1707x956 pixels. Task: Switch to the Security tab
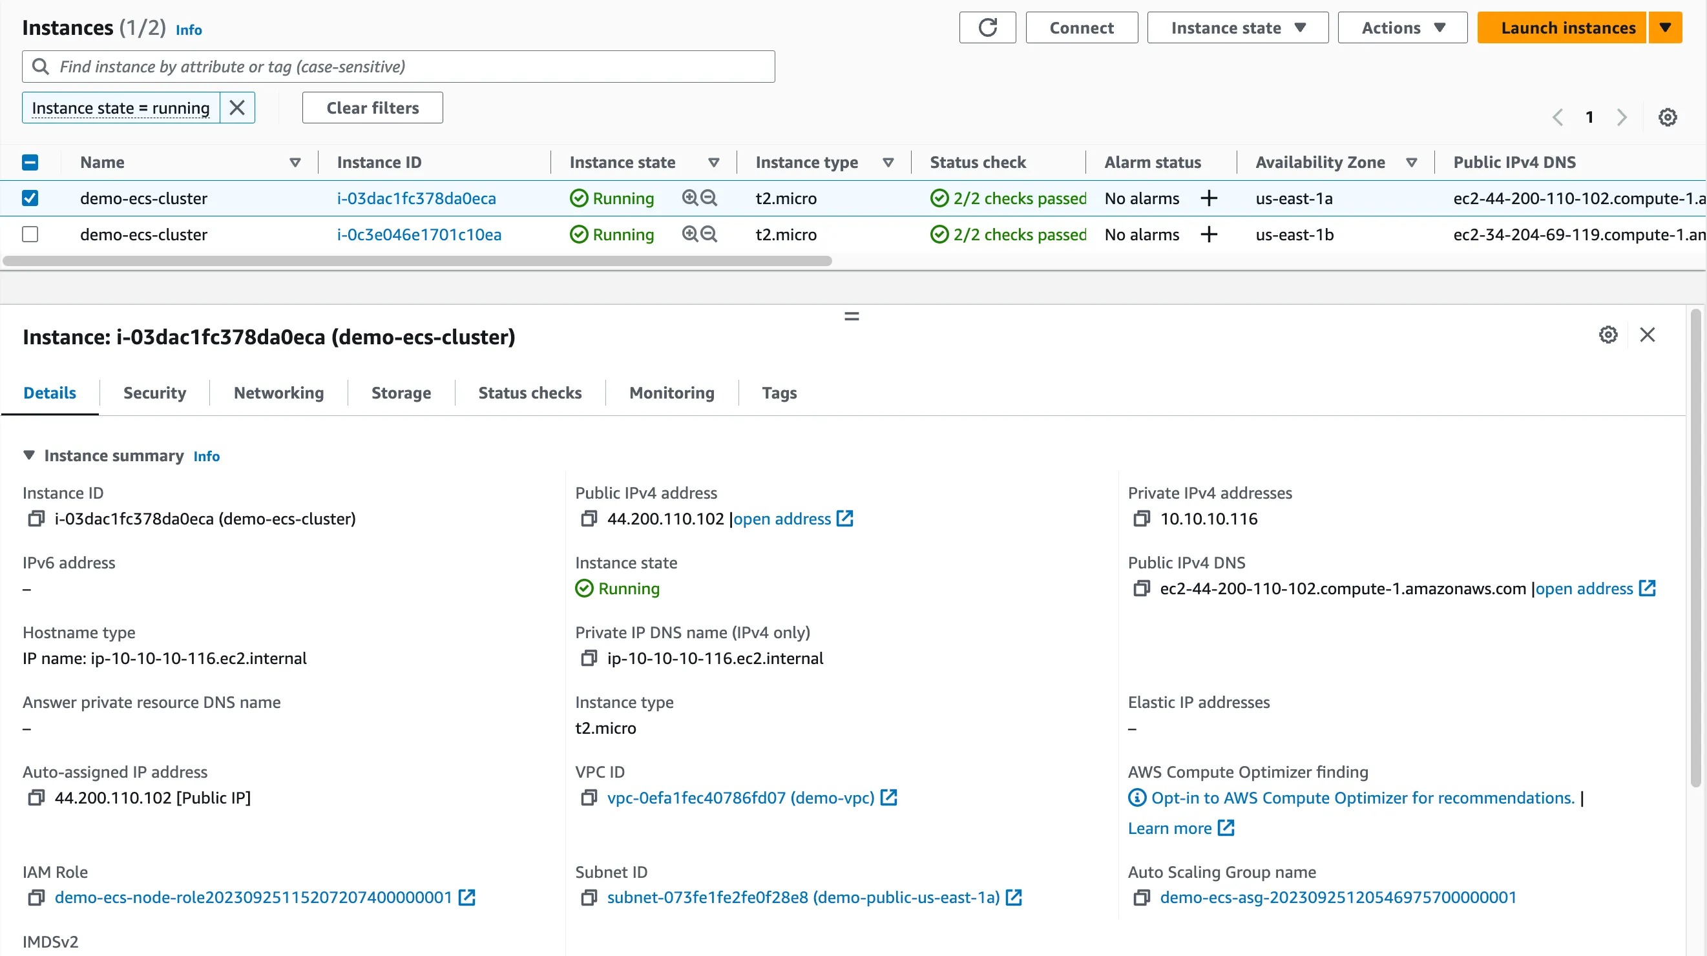154,393
